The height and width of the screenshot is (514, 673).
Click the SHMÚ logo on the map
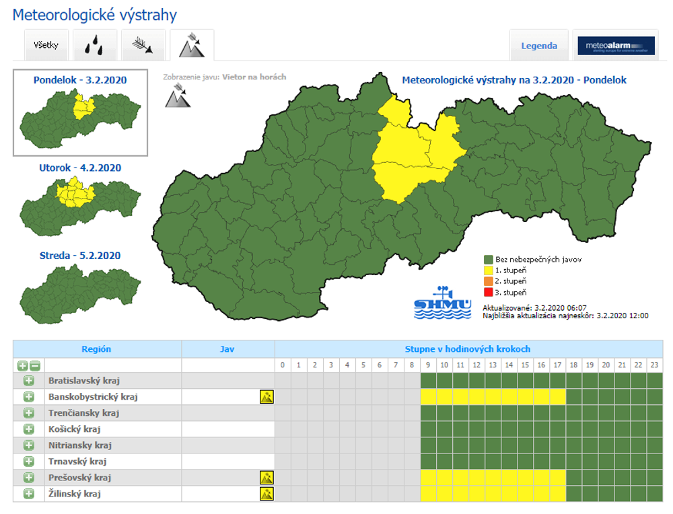tap(433, 303)
